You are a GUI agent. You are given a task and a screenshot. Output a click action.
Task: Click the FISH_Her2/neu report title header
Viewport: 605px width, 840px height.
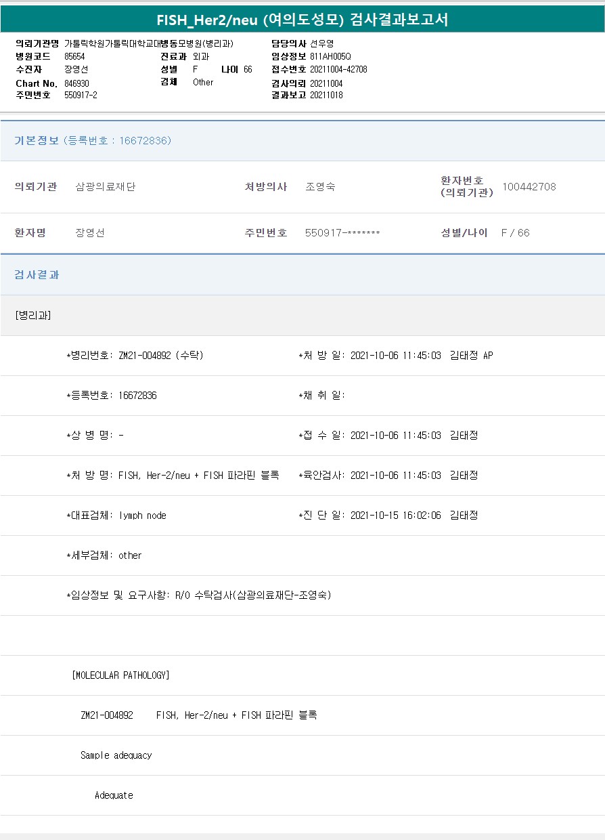[x=302, y=20]
